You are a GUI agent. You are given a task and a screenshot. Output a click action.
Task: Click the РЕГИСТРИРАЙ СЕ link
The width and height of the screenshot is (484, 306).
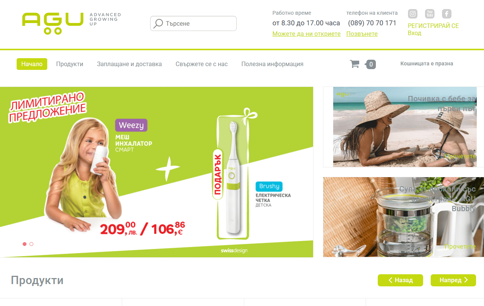point(433,26)
